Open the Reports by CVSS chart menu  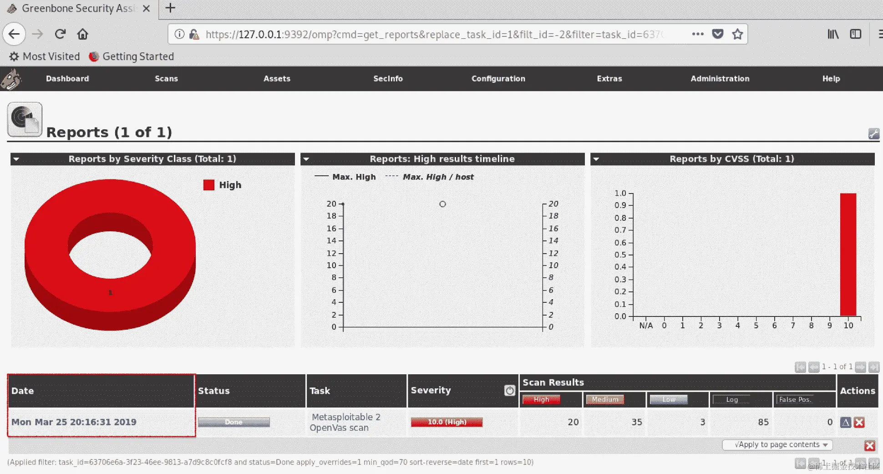[x=596, y=159]
